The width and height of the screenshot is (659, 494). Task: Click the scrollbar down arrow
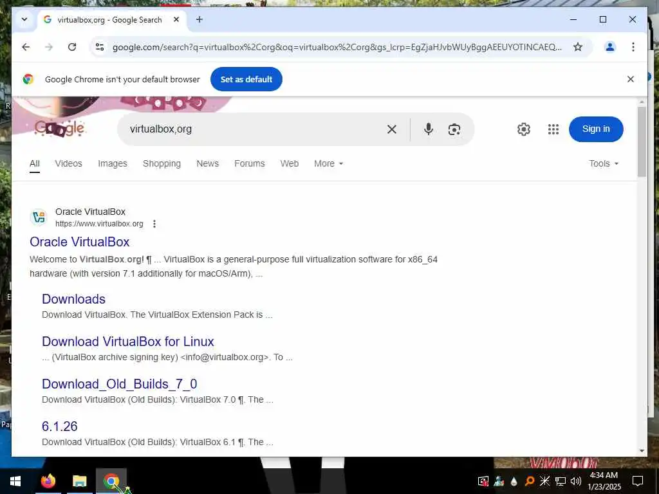(x=642, y=451)
